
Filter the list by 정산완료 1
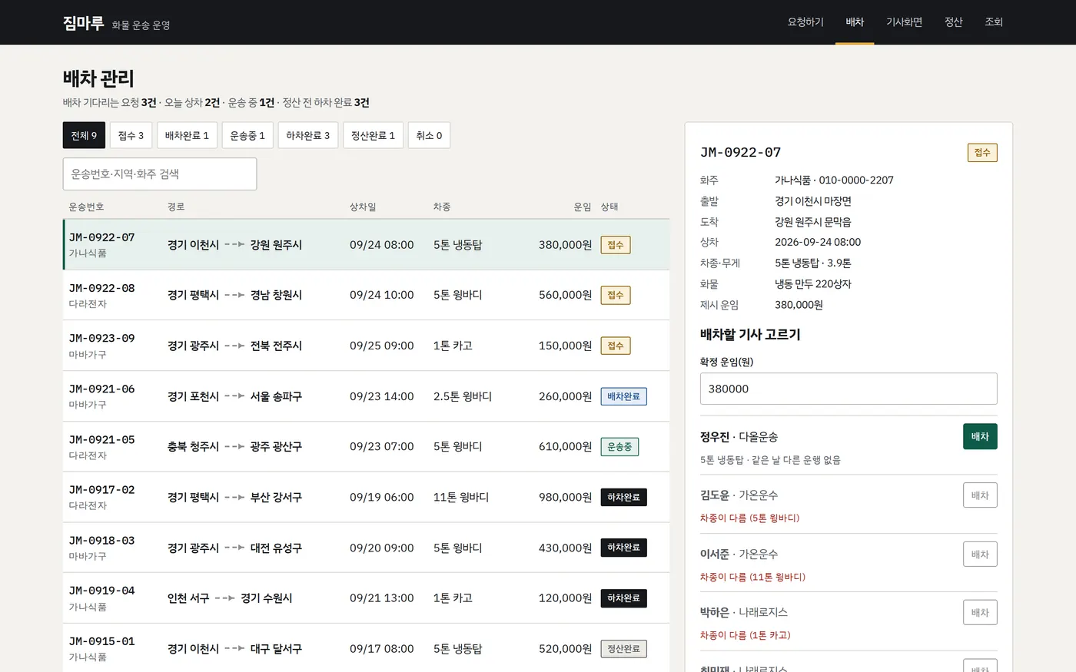[373, 135]
